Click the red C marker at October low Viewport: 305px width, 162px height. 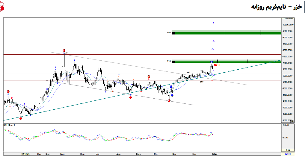169,101
